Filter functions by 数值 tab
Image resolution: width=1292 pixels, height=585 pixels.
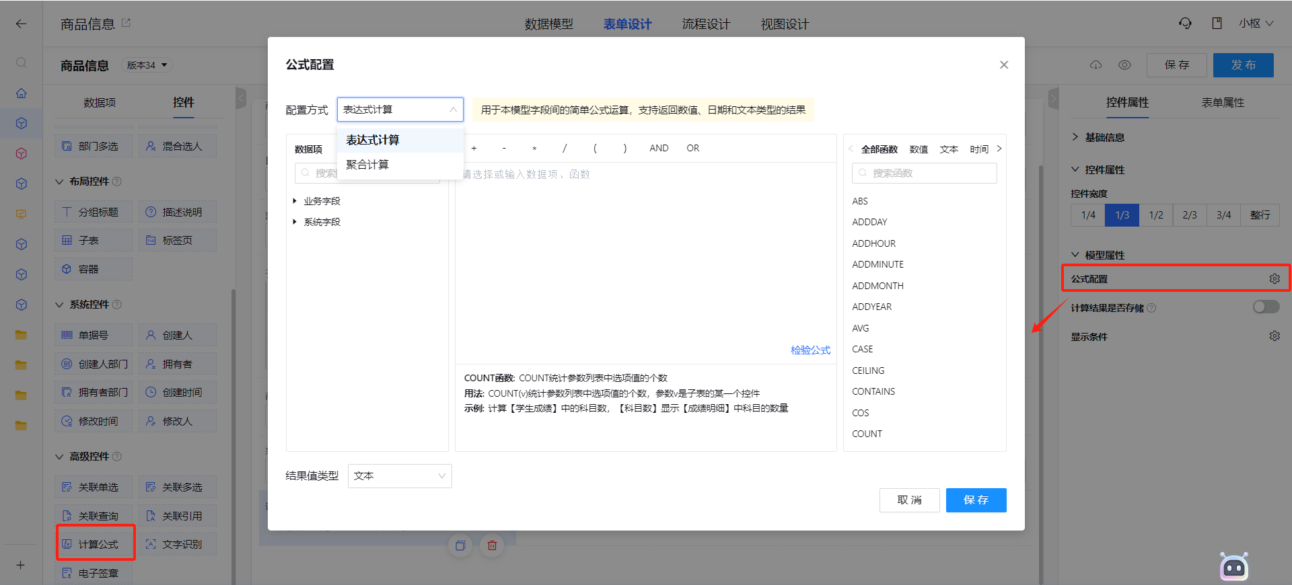(919, 149)
